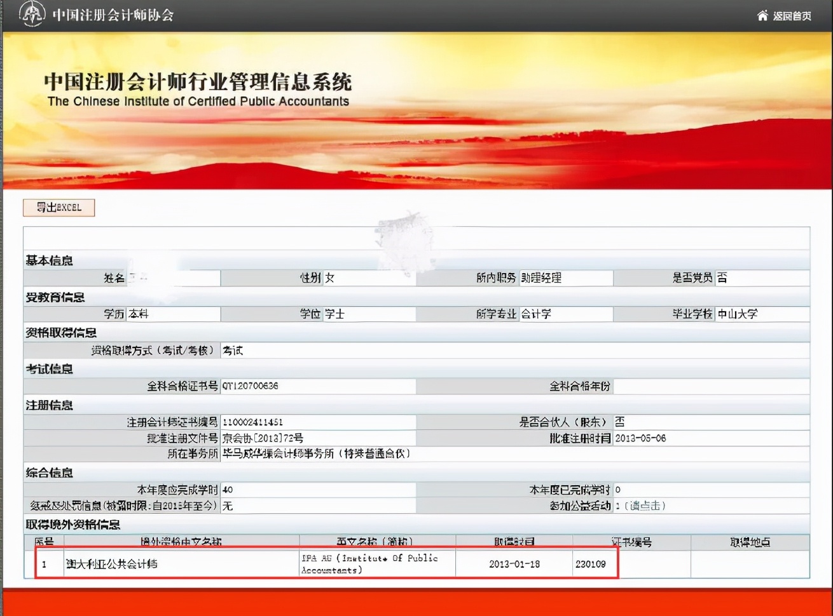The width and height of the screenshot is (833, 616).
Task: Select the 毕业学校 cell showing 中山大学
Action: coord(738,314)
